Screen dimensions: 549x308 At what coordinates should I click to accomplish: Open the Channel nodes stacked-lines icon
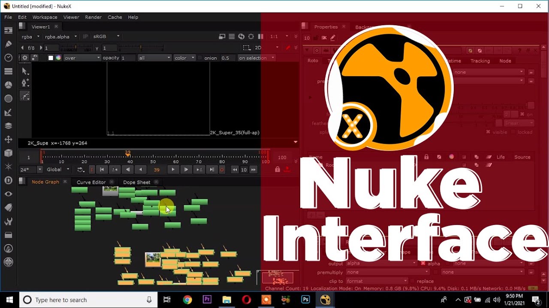[x=8, y=71]
